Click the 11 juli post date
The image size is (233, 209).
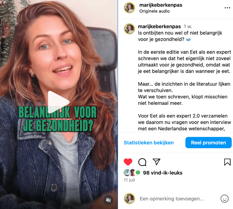coord(129,180)
